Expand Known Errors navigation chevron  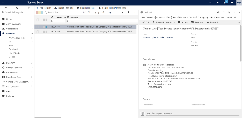click(32, 72)
